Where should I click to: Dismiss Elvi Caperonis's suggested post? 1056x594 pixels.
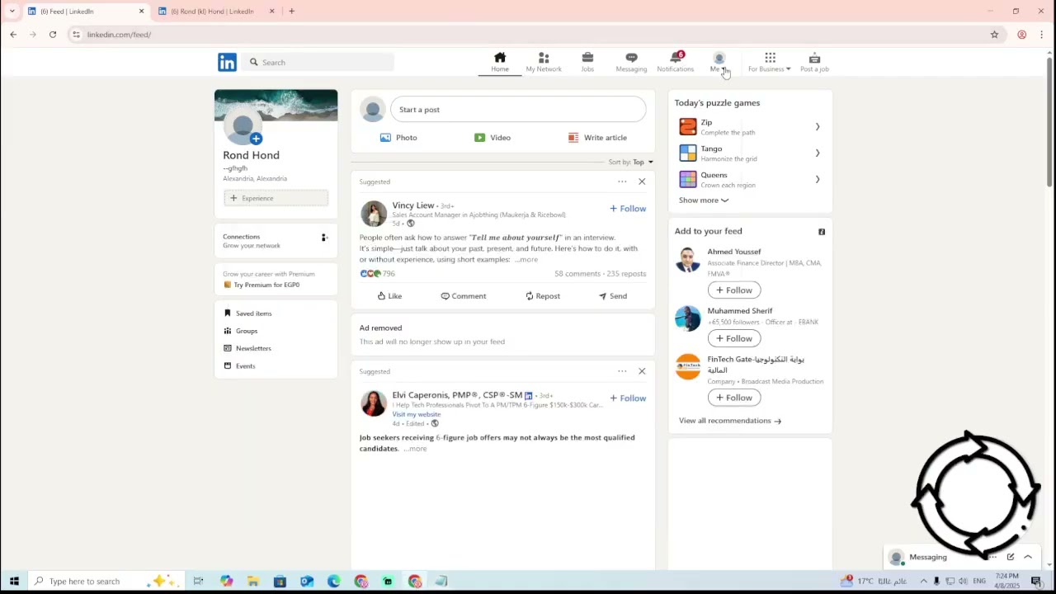[x=642, y=371]
